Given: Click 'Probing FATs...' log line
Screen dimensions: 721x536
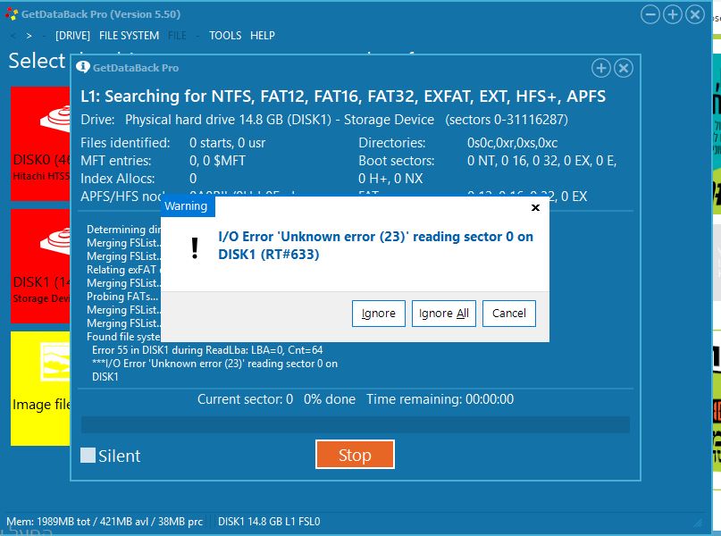Looking at the screenshot, I should pyautogui.click(x=122, y=297).
